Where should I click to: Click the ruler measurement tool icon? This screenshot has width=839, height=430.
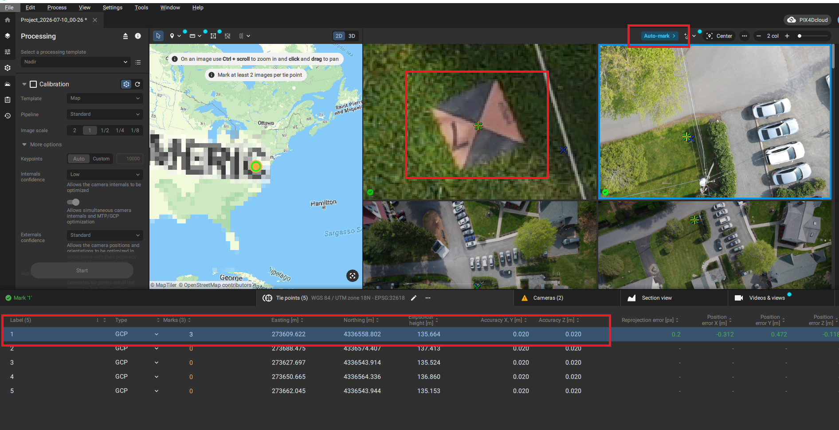pos(192,36)
